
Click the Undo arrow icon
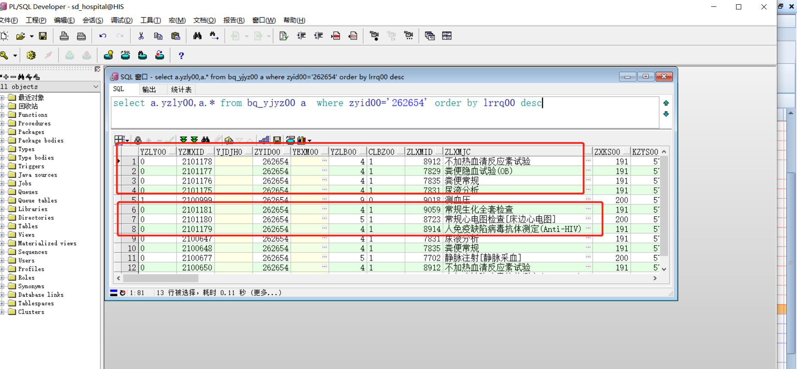click(103, 36)
